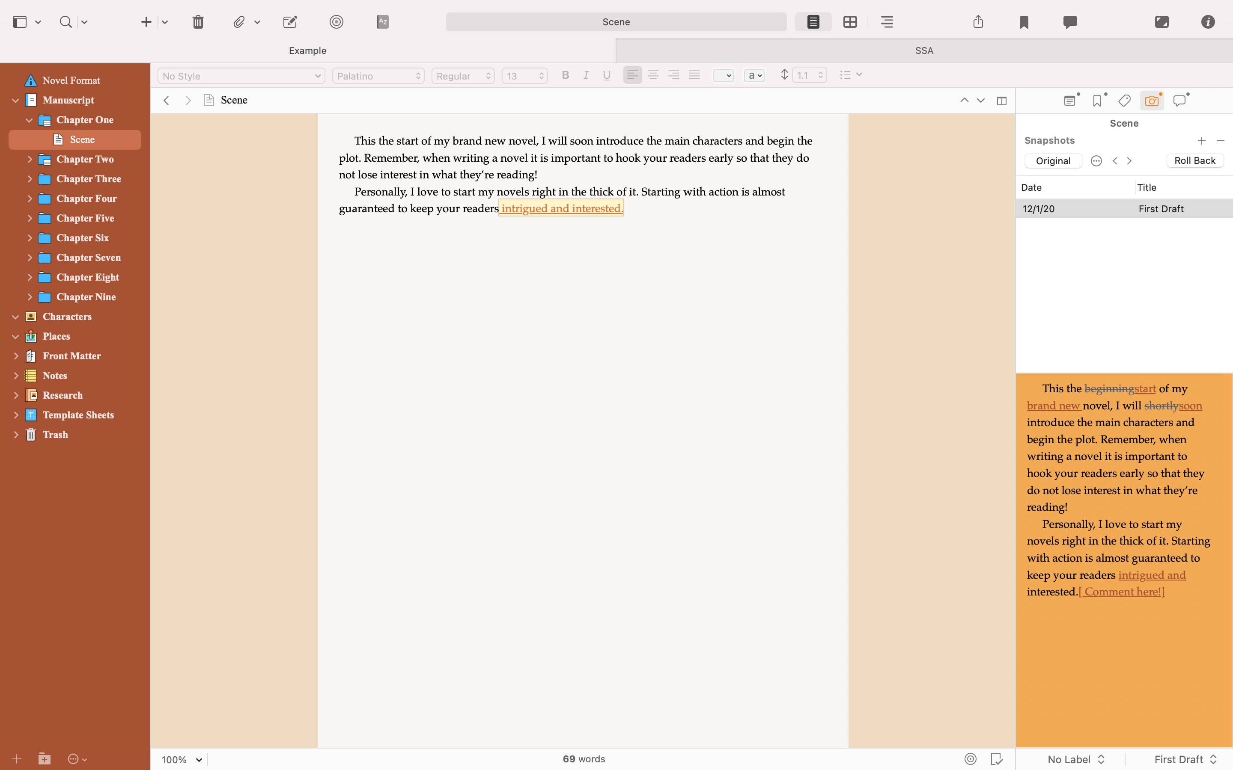Open the Comments & Footnotes bubble in the inspector
Screen dimensions: 1233x770
pyautogui.click(x=1179, y=101)
